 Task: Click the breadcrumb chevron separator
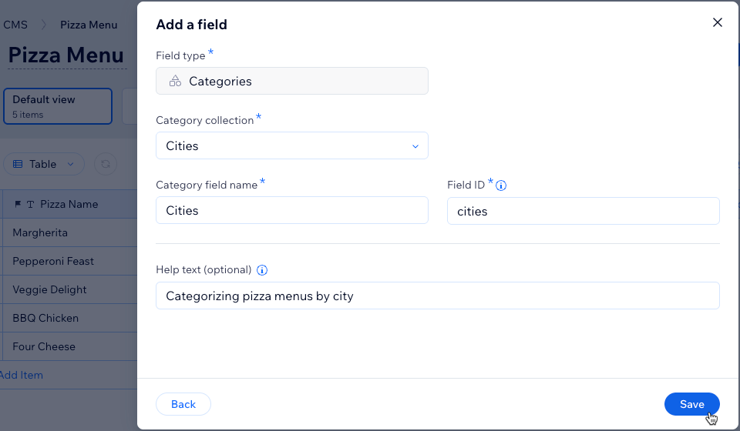pos(44,25)
